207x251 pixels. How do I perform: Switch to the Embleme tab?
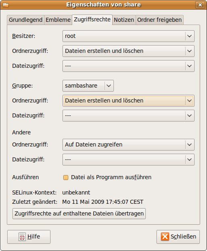58,20
